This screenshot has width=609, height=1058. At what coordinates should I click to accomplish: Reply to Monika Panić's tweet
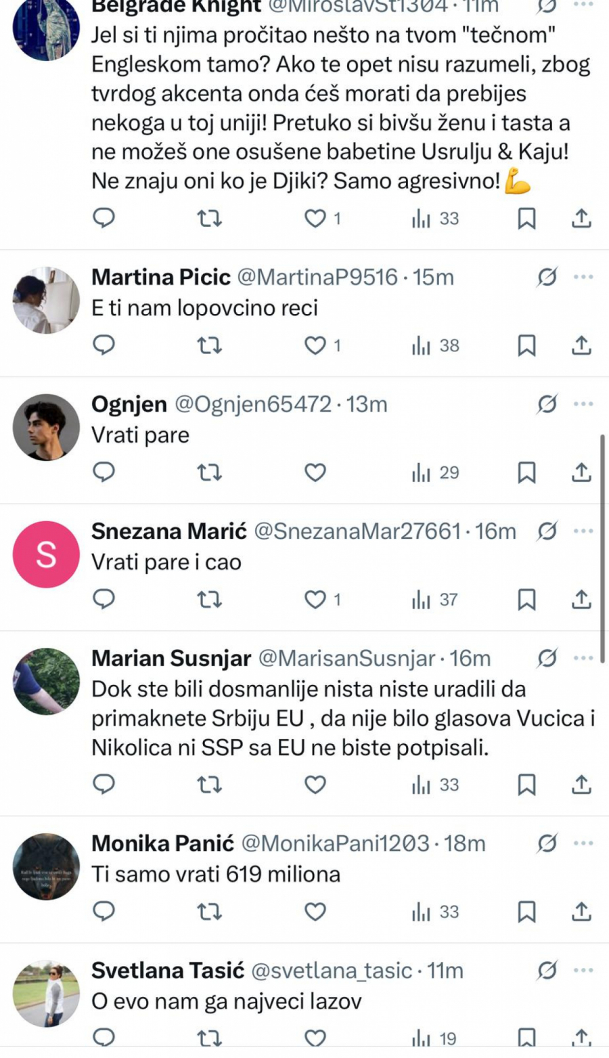click(104, 912)
